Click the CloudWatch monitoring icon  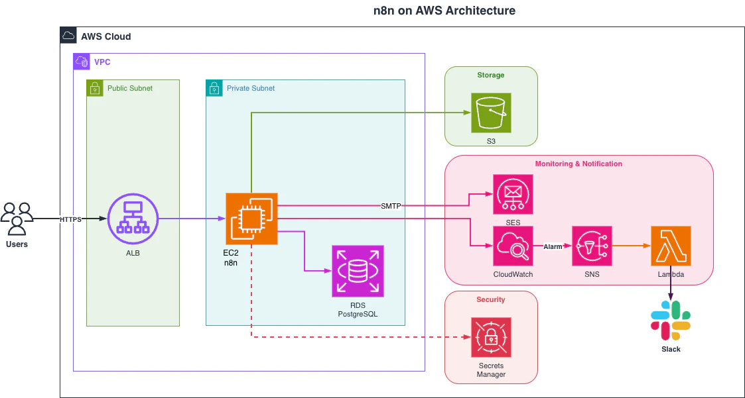(x=513, y=246)
